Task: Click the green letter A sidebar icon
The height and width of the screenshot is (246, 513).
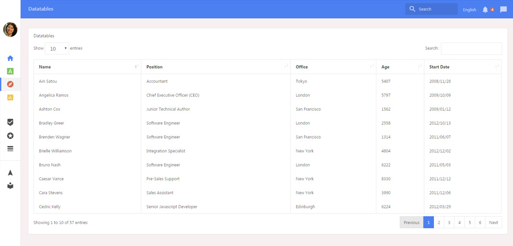Action: click(x=10, y=71)
